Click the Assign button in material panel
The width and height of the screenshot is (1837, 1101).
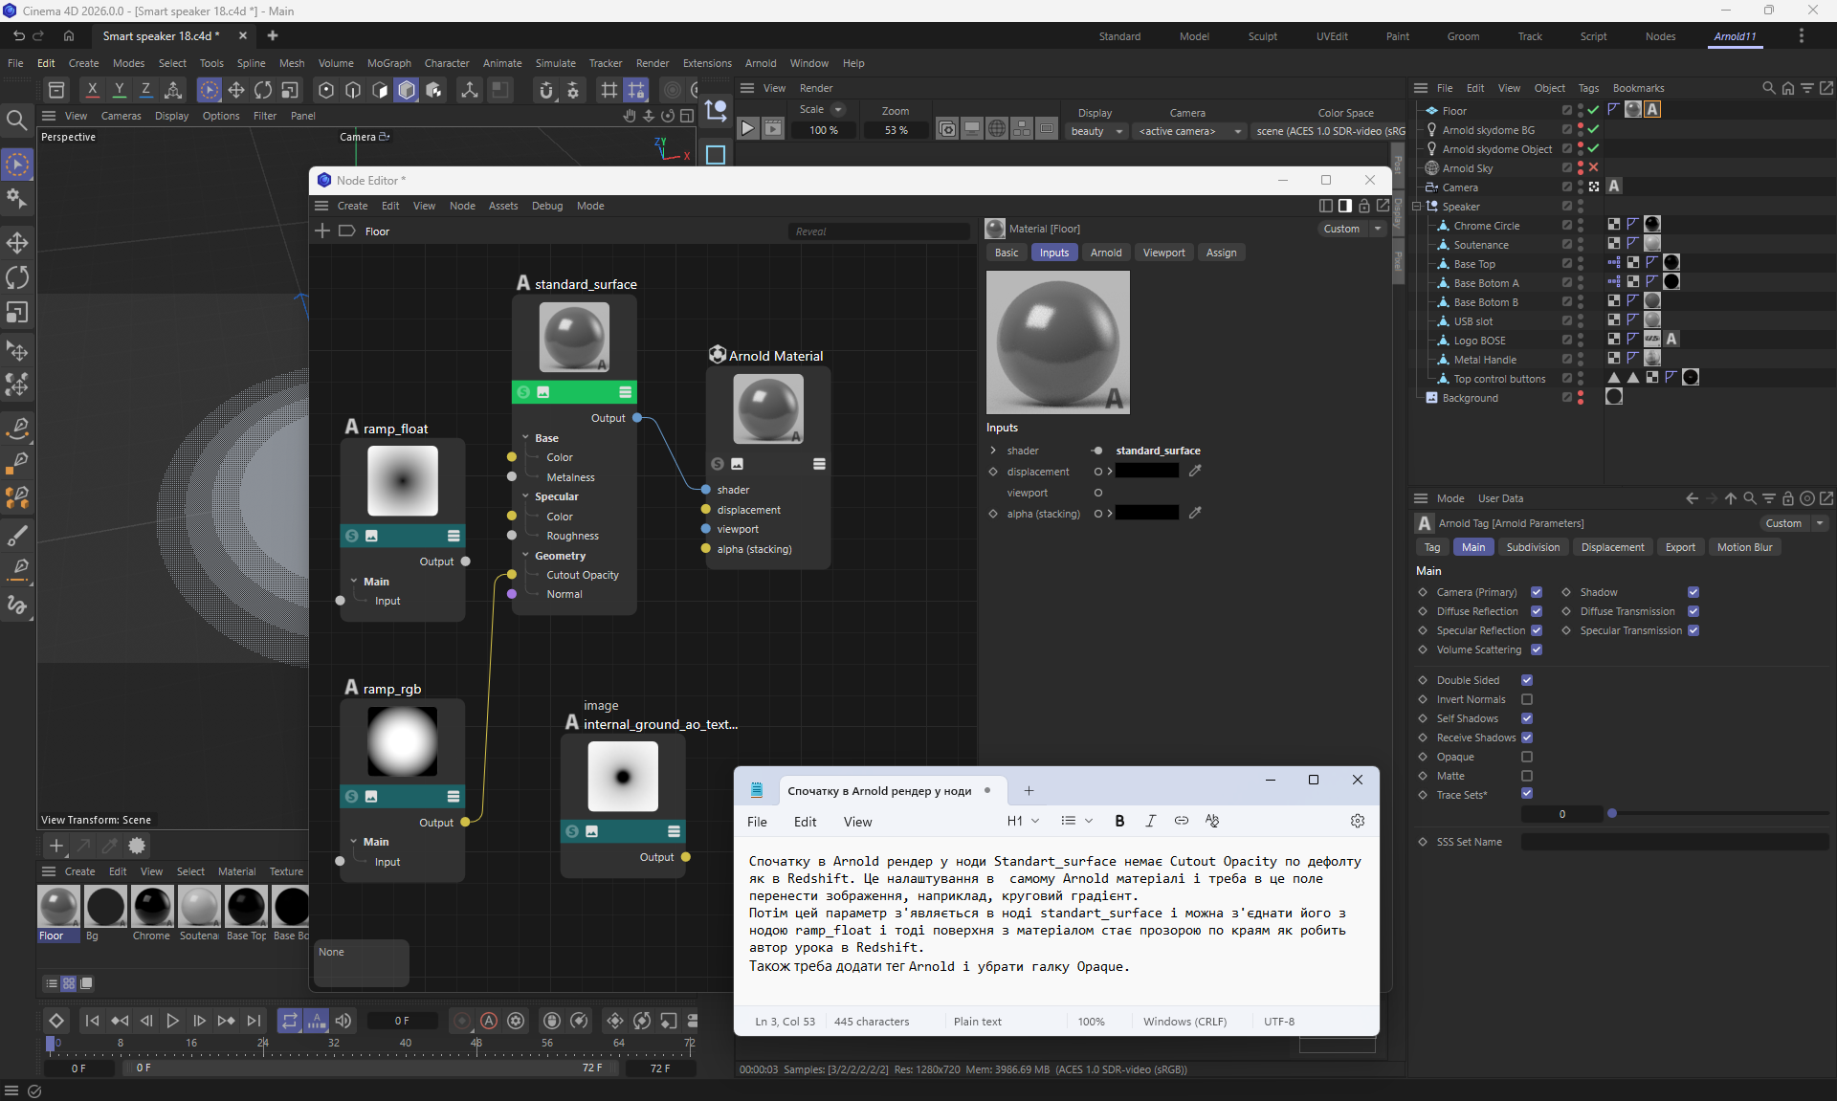click(x=1221, y=253)
